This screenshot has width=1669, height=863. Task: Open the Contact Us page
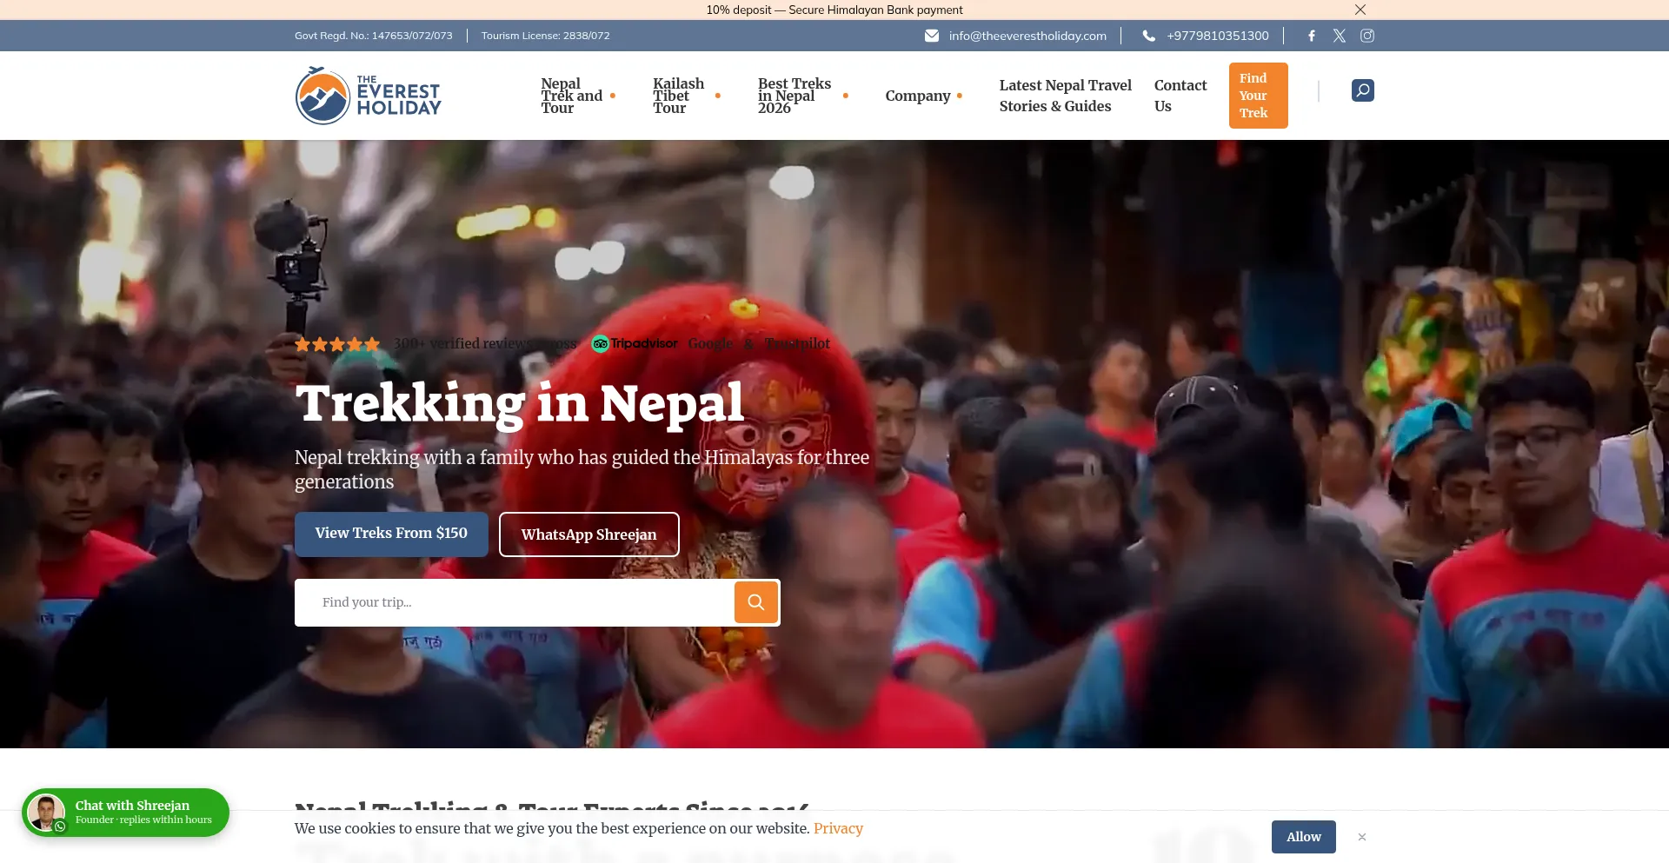(x=1180, y=96)
